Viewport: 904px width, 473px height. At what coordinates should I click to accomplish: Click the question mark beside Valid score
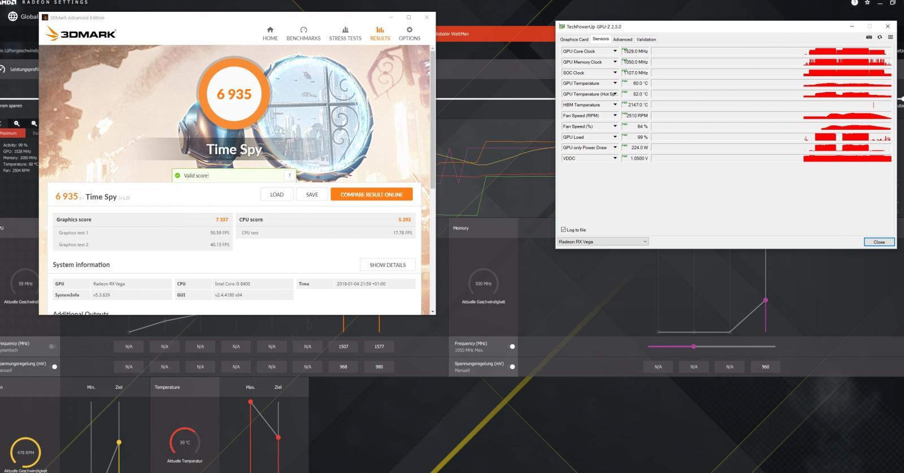(290, 175)
